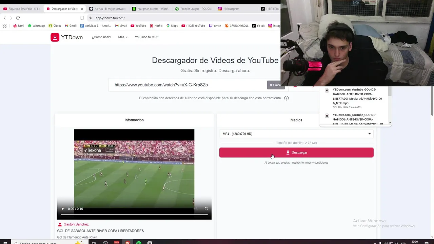The height and width of the screenshot is (244, 434).
Task: Open the Windows Start menu
Action: pos(5,243)
